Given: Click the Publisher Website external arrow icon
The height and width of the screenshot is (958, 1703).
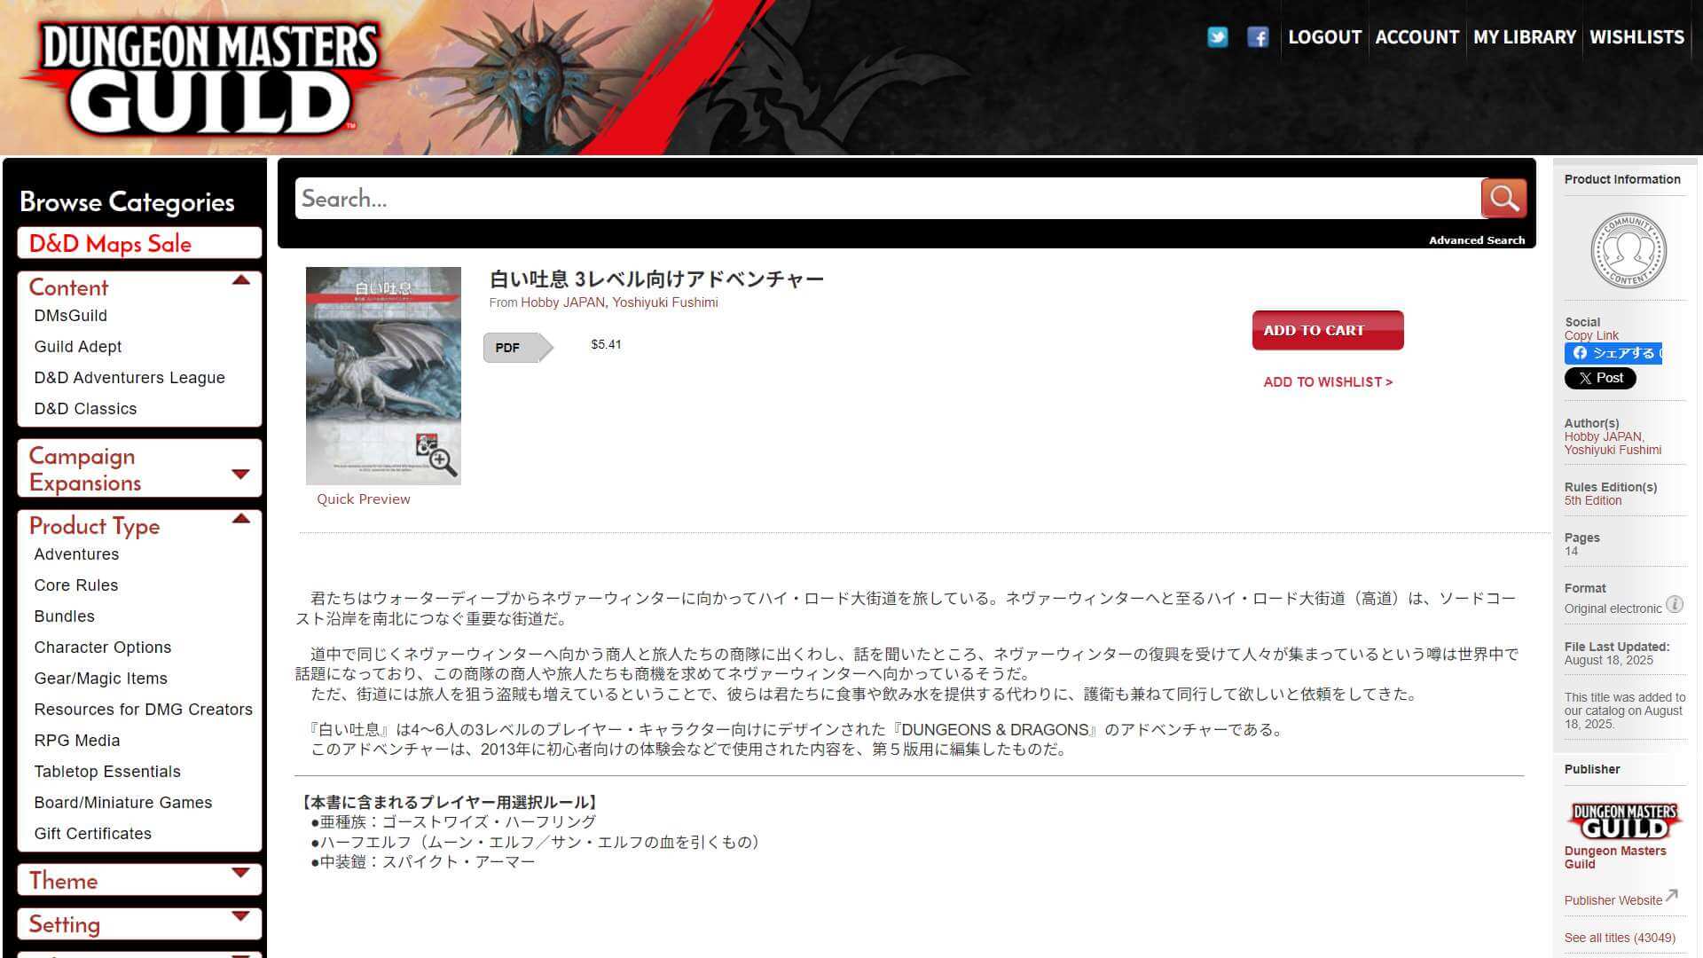Looking at the screenshot, I should [x=1672, y=895].
